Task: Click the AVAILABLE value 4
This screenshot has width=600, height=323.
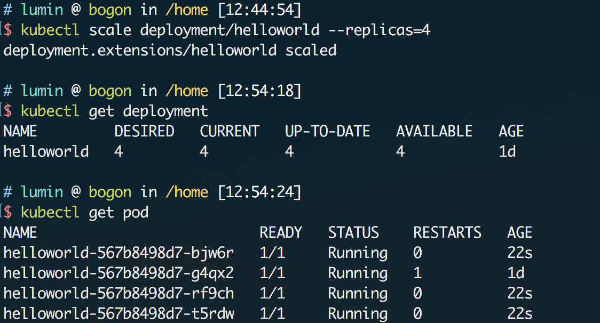Action: click(x=400, y=151)
